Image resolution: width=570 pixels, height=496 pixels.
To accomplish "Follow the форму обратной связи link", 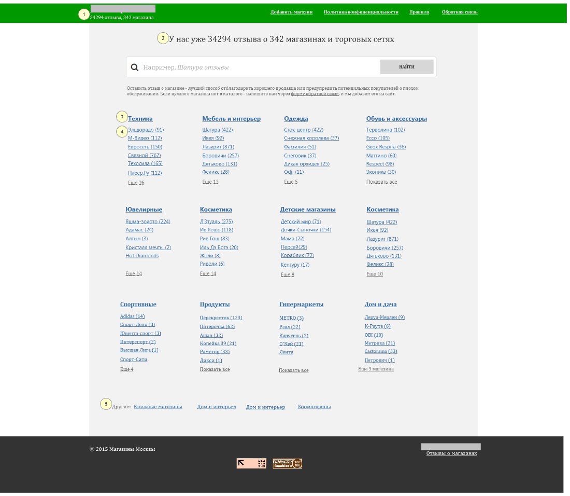I will 315,94.
